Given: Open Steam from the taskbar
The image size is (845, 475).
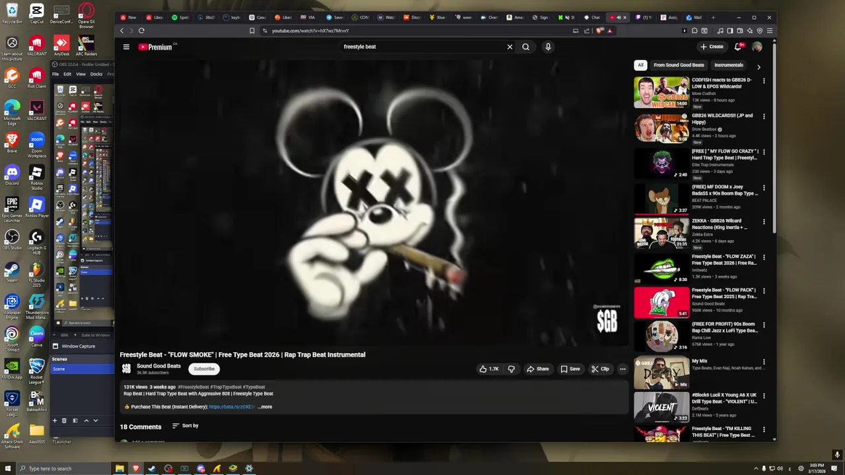Looking at the screenshot, I should 152,468.
